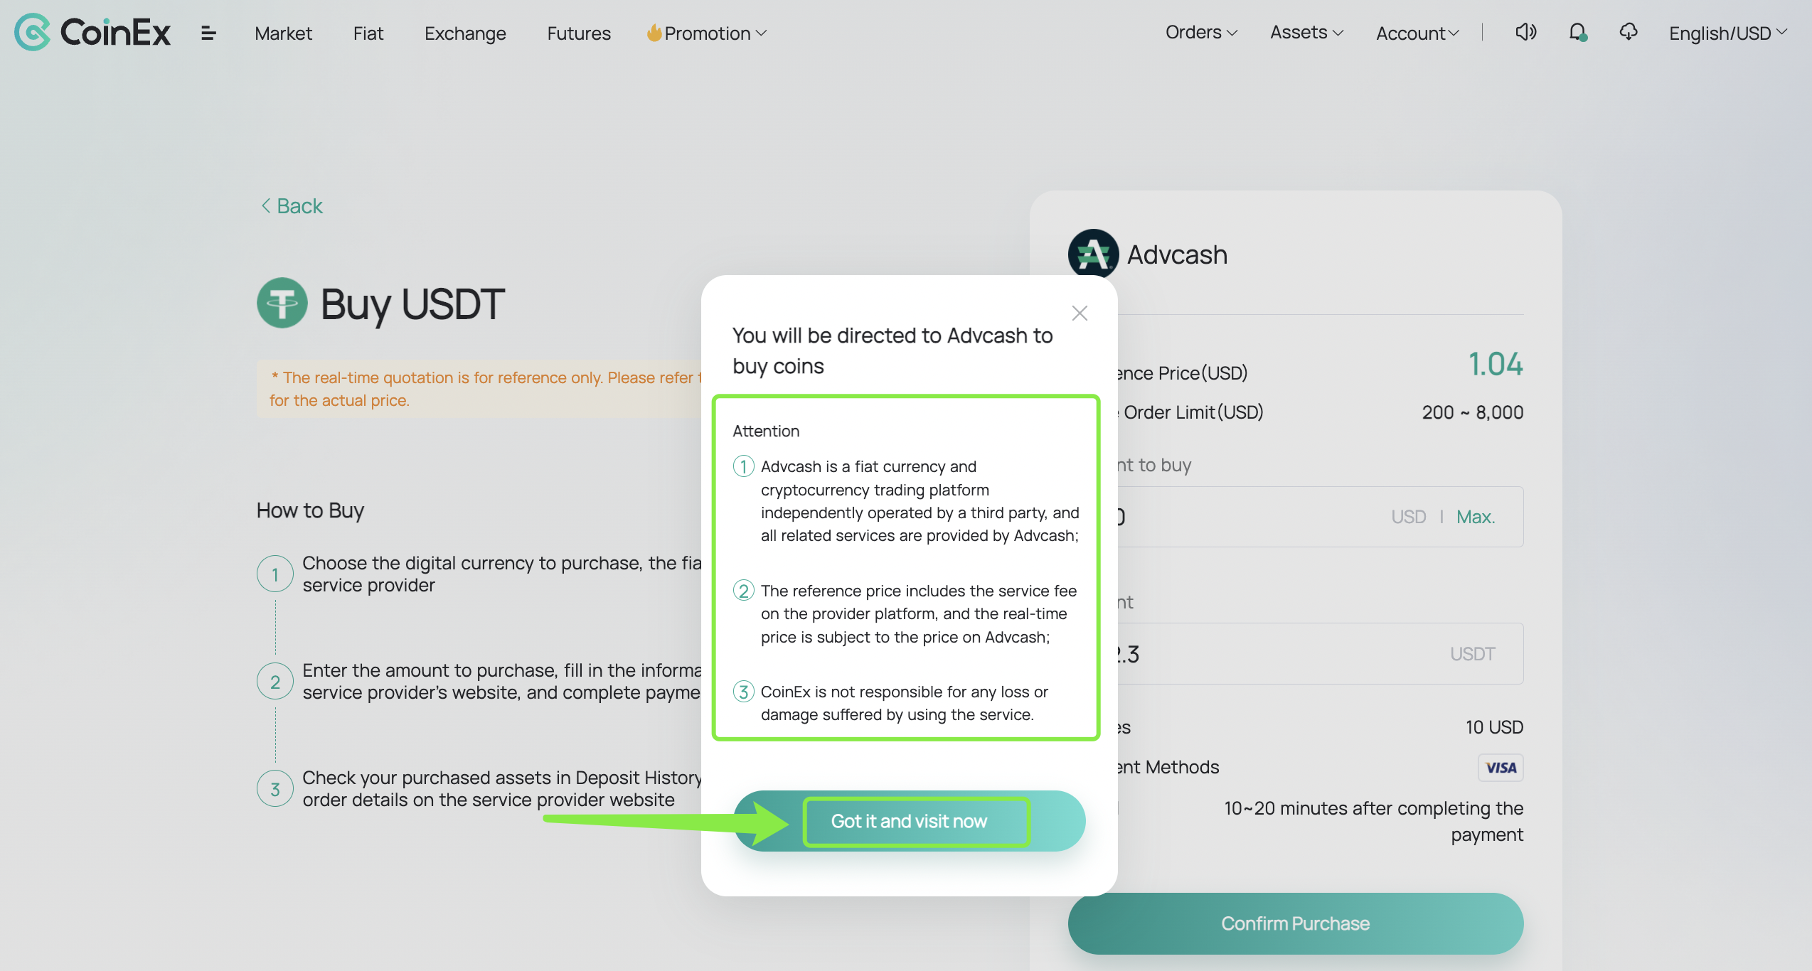Click the order limit value 200 ~ 8,000

coord(1472,412)
